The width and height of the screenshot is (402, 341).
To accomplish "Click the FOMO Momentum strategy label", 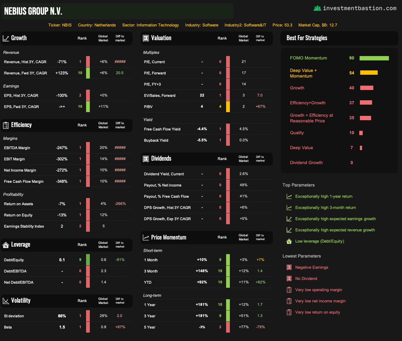I will coord(308,58).
